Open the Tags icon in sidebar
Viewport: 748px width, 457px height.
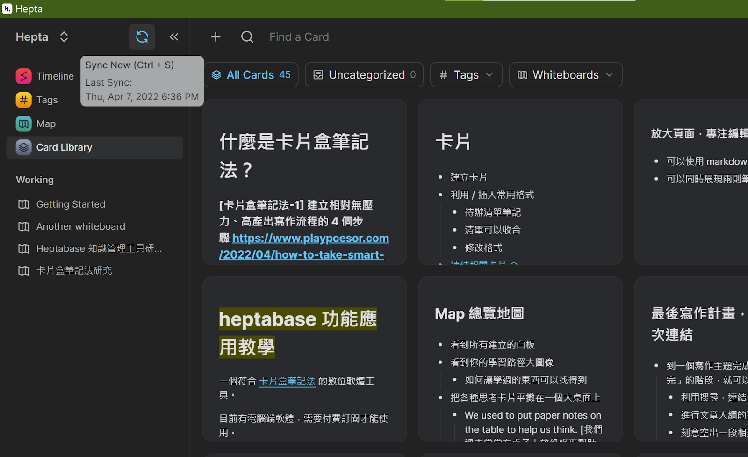24,100
